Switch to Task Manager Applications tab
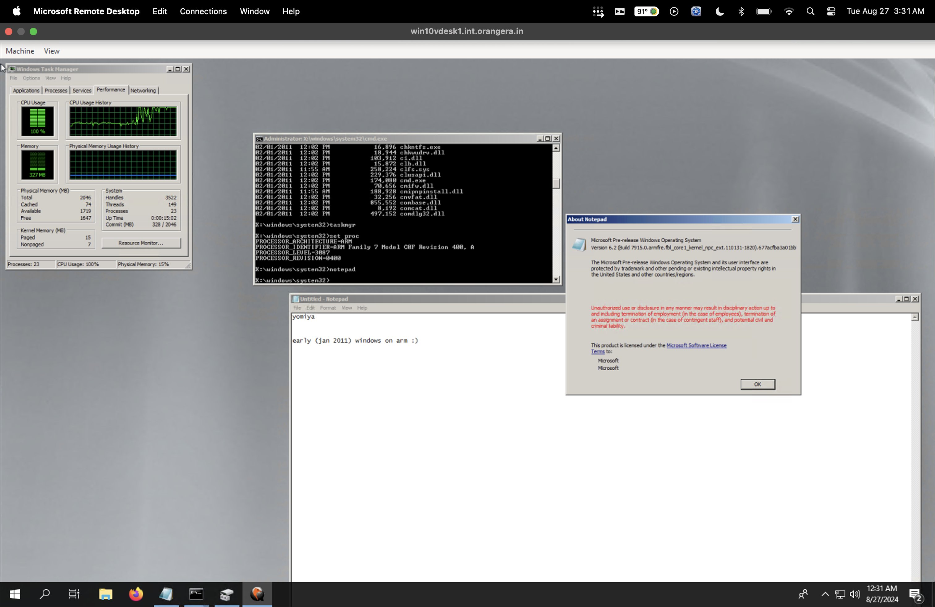The image size is (935, 607). pos(26,90)
